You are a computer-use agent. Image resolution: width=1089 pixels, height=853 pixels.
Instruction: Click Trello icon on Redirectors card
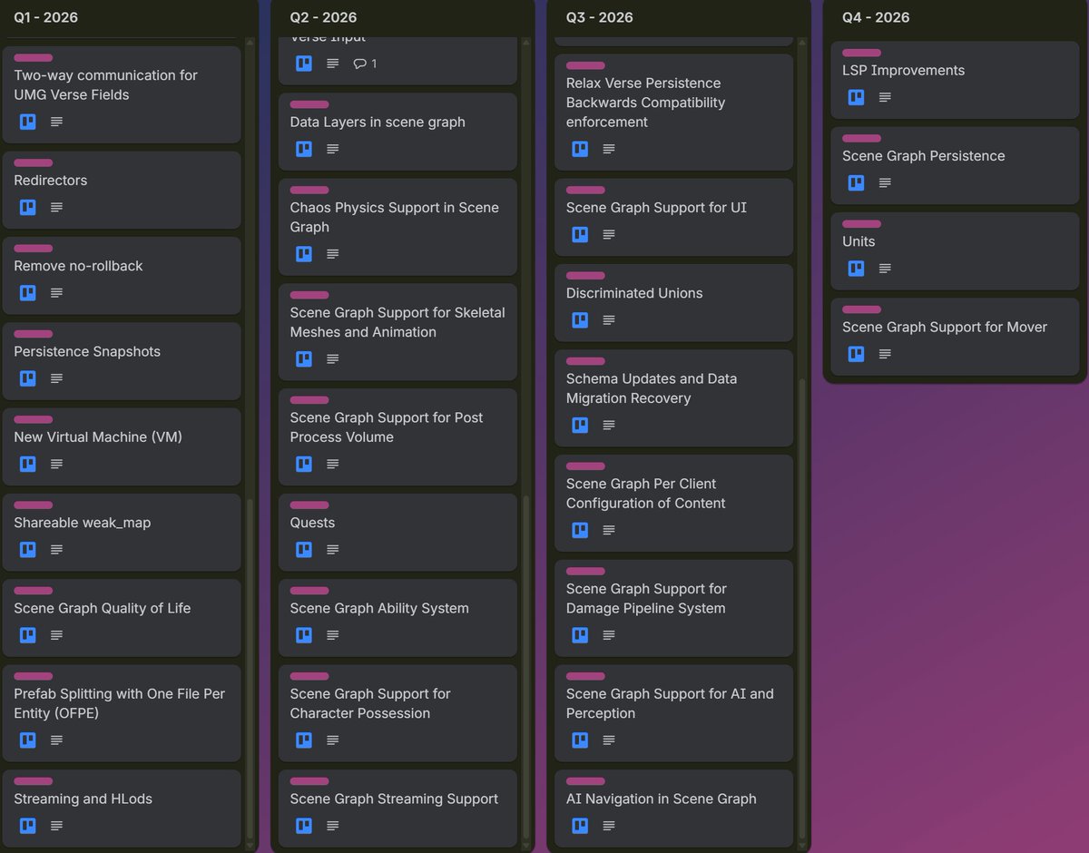tap(28, 207)
